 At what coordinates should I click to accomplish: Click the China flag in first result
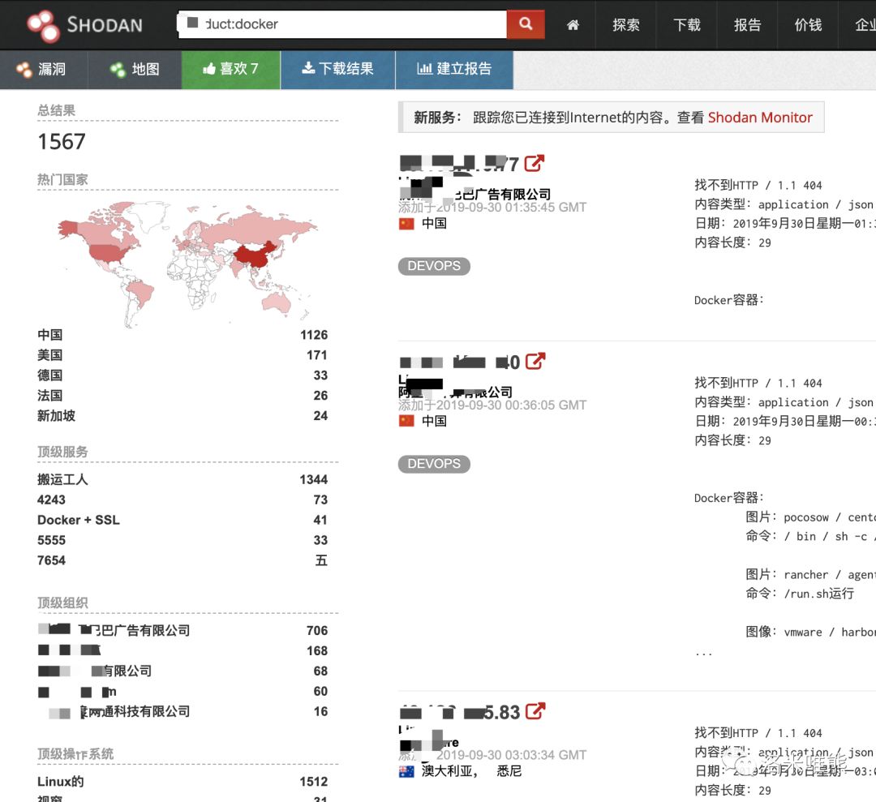(x=406, y=224)
